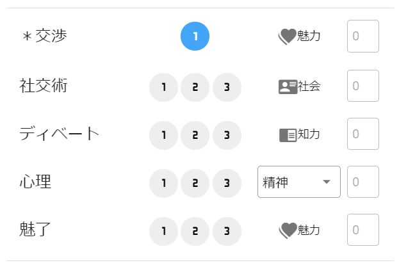Choose level 1 for ディベート
399x265 pixels.
(163, 135)
